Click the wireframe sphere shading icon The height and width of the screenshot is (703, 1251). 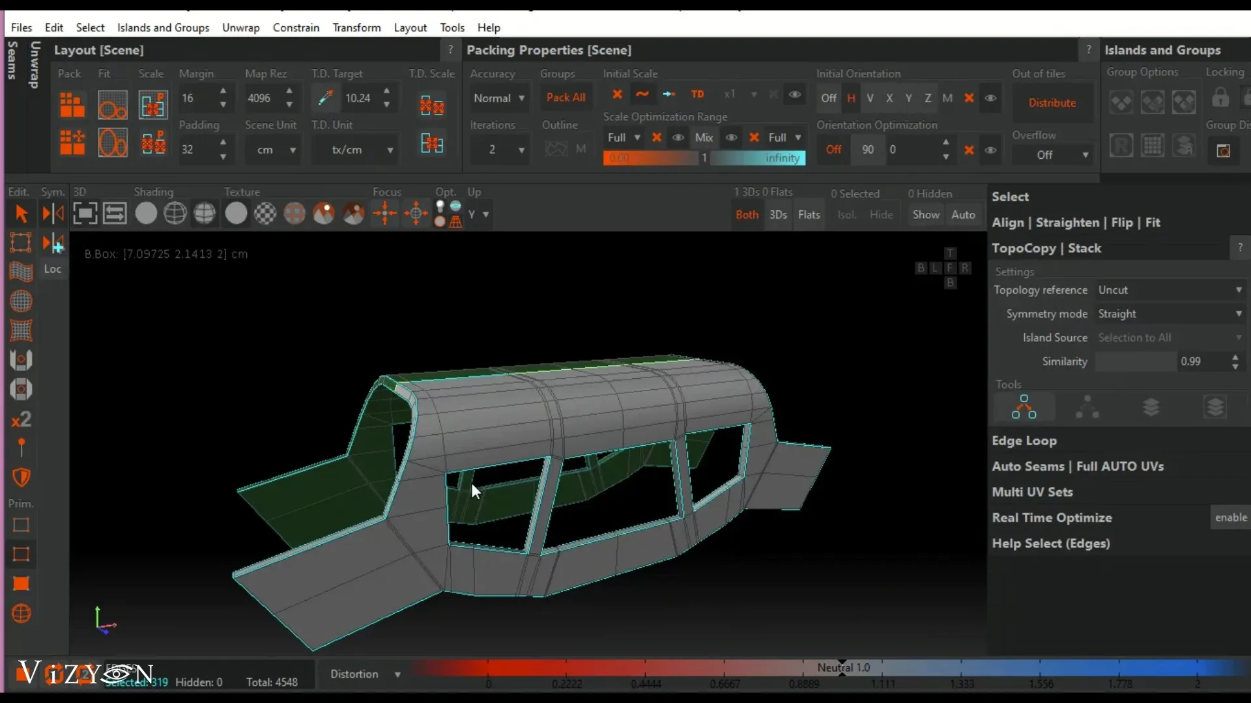pyautogui.click(x=175, y=214)
